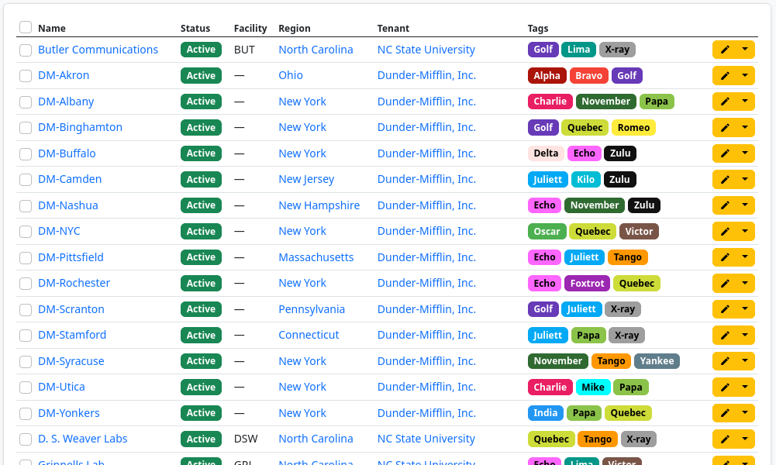Select DM-Scranton with its checkbox
The width and height of the screenshot is (776, 465).
26,310
